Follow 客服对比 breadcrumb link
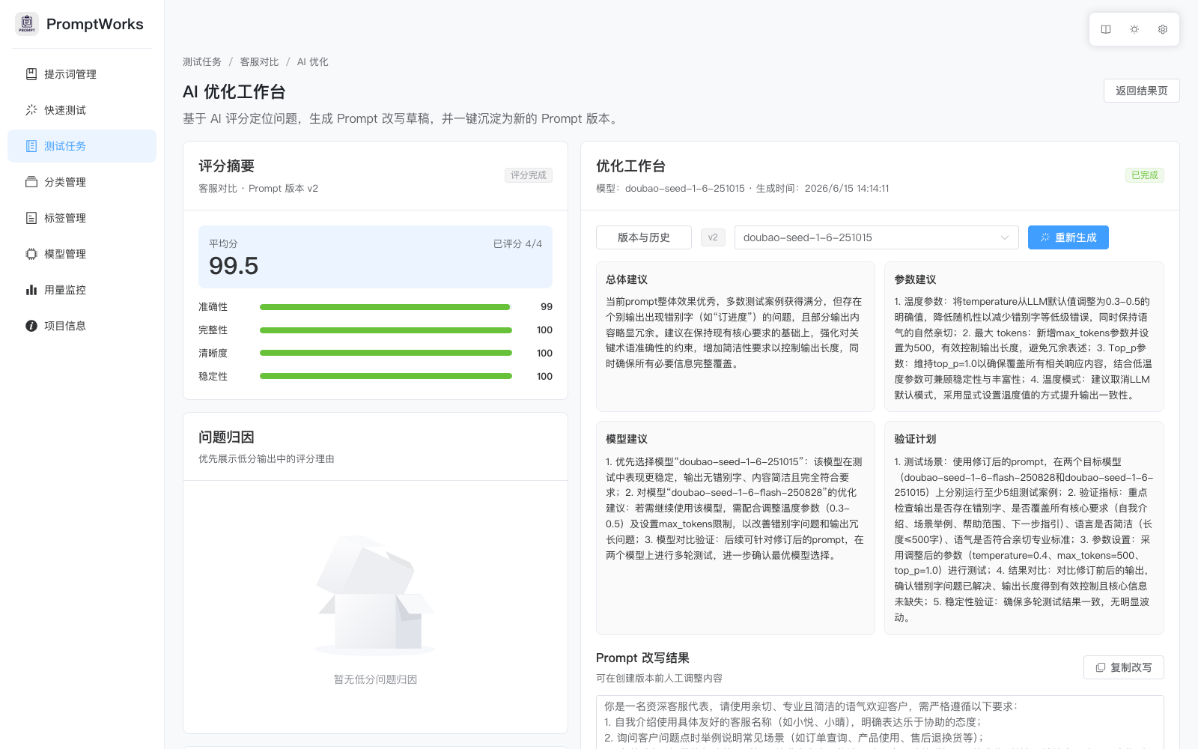Viewport: 1198px width, 749px height. 259,62
